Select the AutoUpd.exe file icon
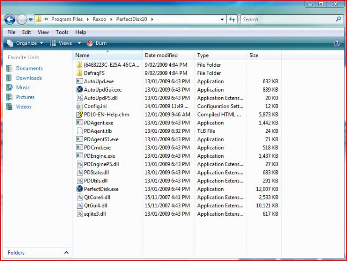Viewport: 347px width, 261px height. [80, 81]
